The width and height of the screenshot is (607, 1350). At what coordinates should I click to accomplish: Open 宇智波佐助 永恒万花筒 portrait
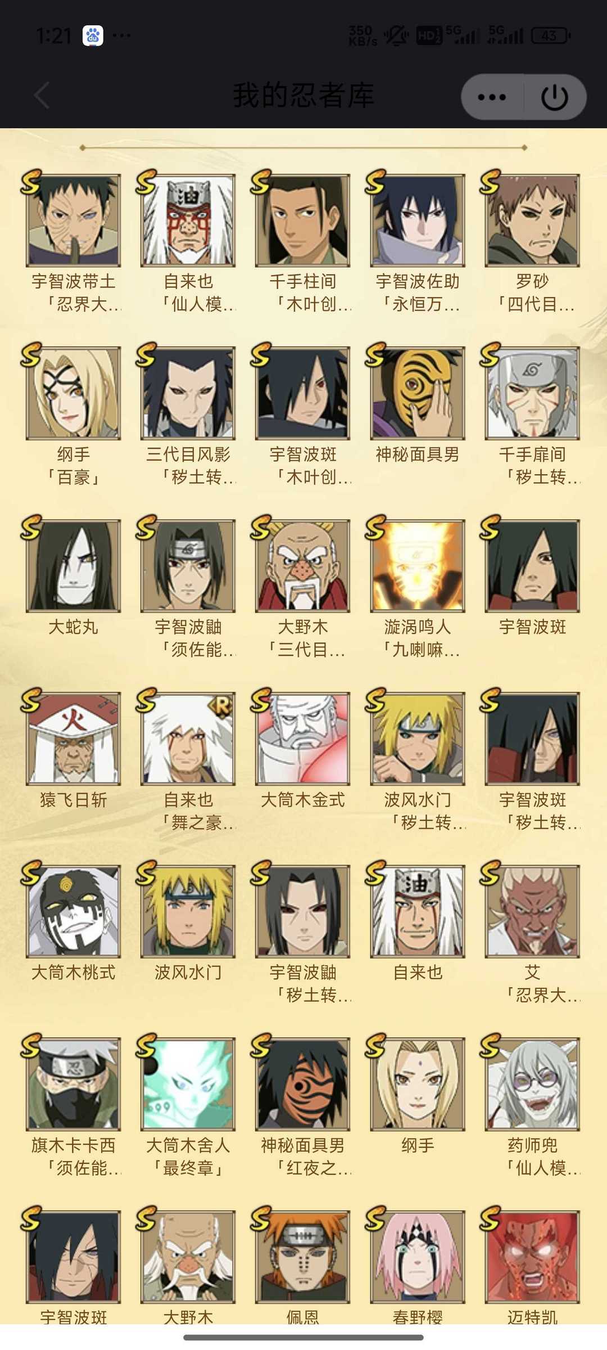pos(418,220)
